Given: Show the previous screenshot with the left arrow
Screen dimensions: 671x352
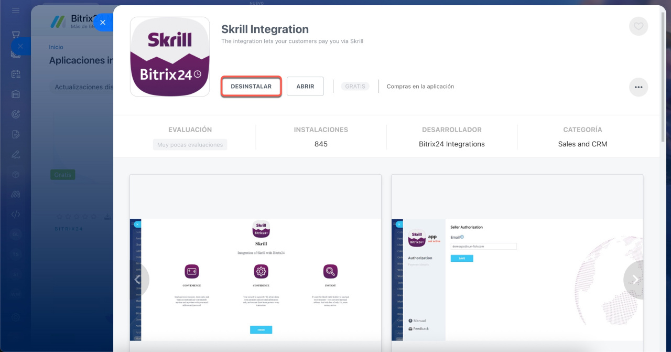Looking at the screenshot, I should (137, 280).
